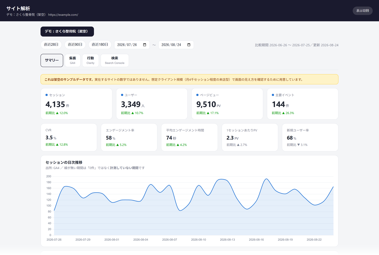379x255 pixels.
Task: Click the サイト解析 page title
Action: tap(18, 8)
